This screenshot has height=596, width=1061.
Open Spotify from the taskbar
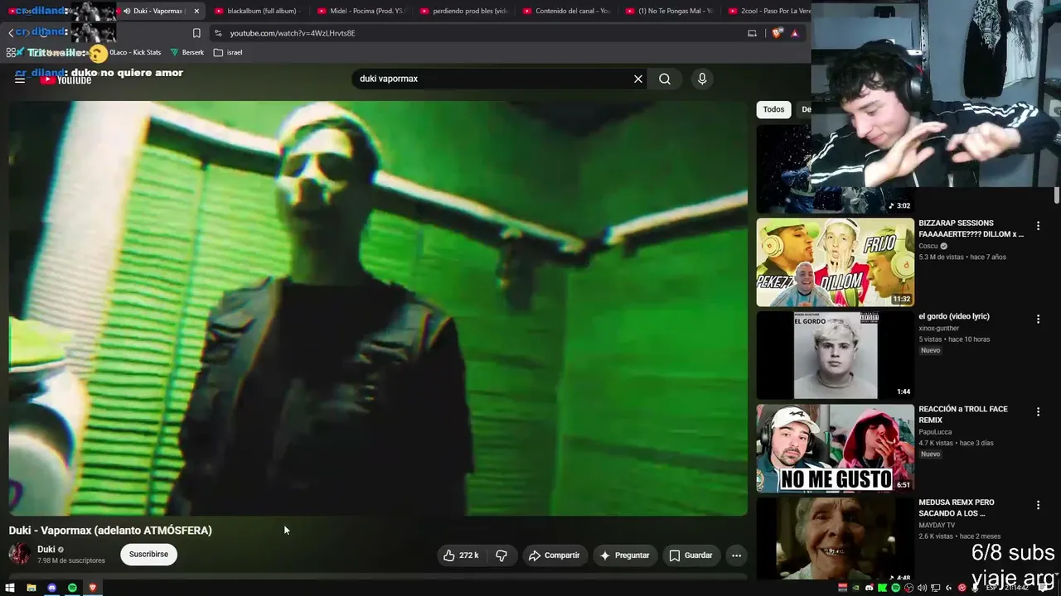click(x=72, y=588)
